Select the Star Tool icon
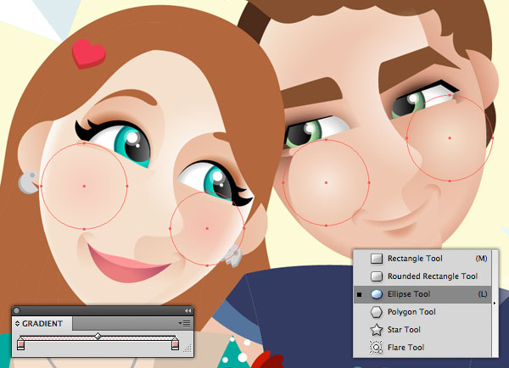Image resolution: width=509 pixels, height=368 pixels. pyautogui.click(x=376, y=330)
